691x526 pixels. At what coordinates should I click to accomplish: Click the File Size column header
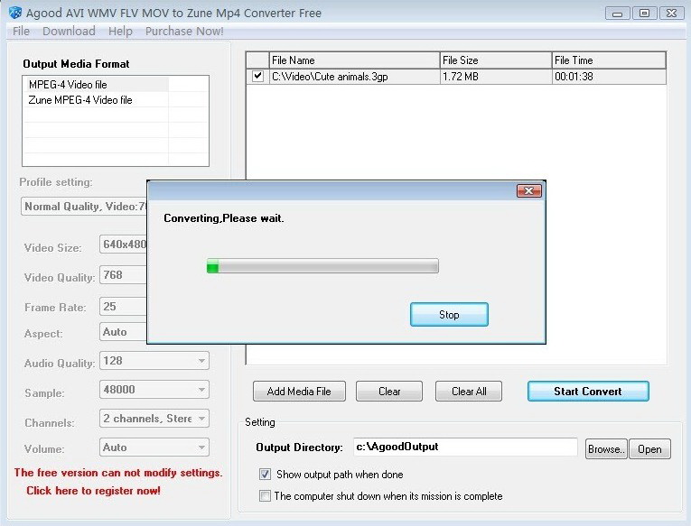click(496, 60)
